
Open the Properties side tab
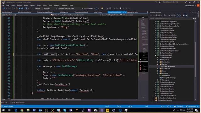click(198, 14)
